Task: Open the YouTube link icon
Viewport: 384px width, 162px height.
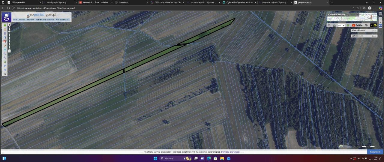Action: point(357,25)
